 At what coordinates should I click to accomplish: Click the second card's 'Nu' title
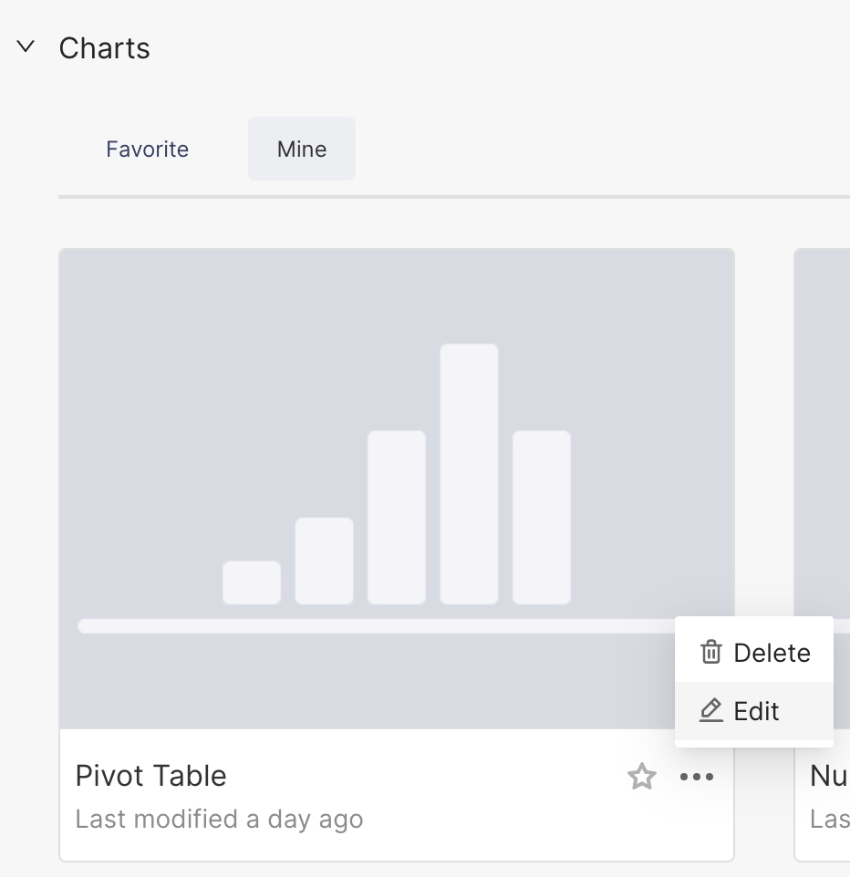(x=829, y=776)
